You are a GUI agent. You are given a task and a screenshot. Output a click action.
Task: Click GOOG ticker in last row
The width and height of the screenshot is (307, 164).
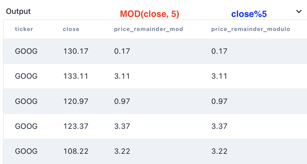point(26,151)
